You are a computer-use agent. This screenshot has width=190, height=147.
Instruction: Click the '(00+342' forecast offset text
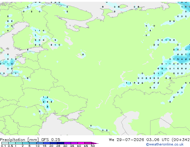click(181, 140)
